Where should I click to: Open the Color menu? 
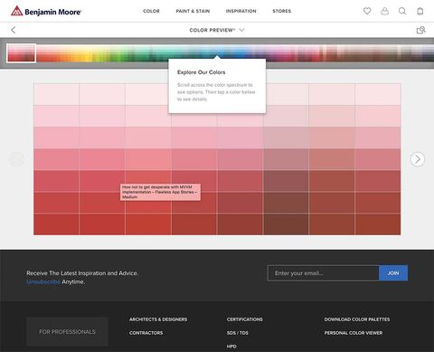pos(151,11)
